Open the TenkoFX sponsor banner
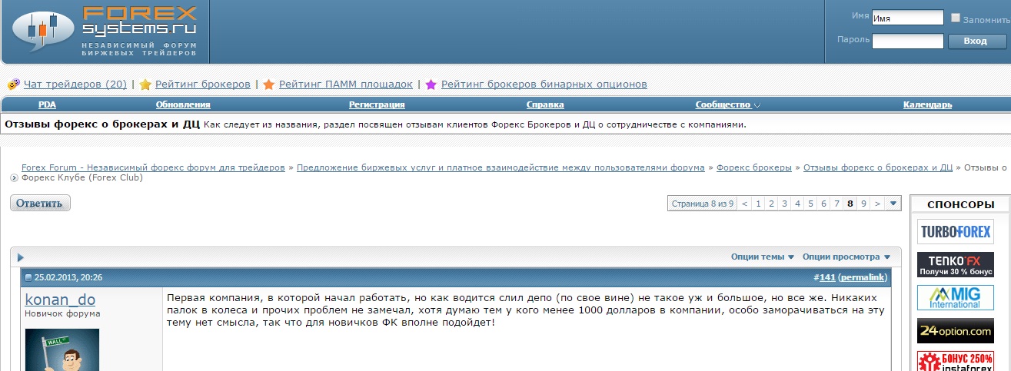The height and width of the screenshot is (371, 1011). pyautogui.click(x=956, y=264)
